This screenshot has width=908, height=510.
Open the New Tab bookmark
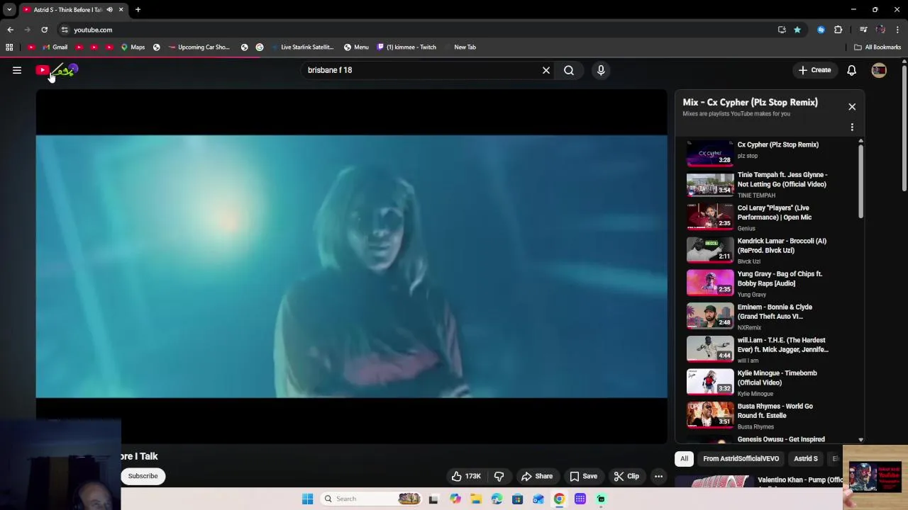pyautogui.click(x=465, y=47)
